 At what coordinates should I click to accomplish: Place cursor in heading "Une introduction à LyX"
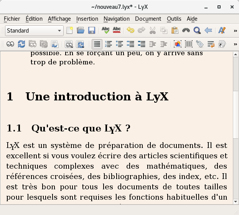[97, 97]
